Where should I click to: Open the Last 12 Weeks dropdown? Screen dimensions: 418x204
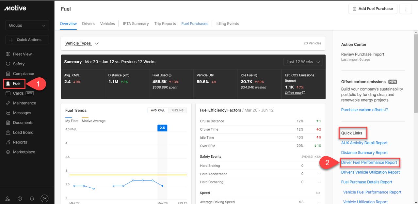[x=303, y=62]
